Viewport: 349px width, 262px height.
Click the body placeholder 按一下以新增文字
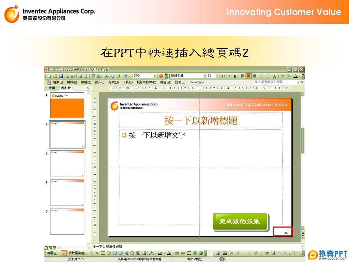[x=201, y=177]
